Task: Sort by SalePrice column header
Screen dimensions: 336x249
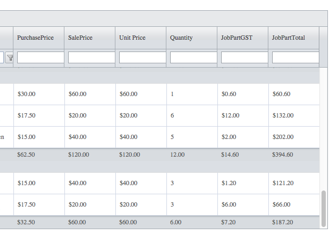Action: [90, 38]
